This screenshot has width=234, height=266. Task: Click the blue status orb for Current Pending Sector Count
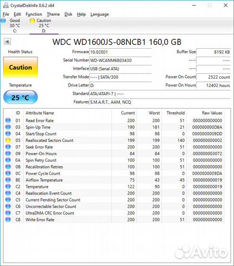(8, 199)
